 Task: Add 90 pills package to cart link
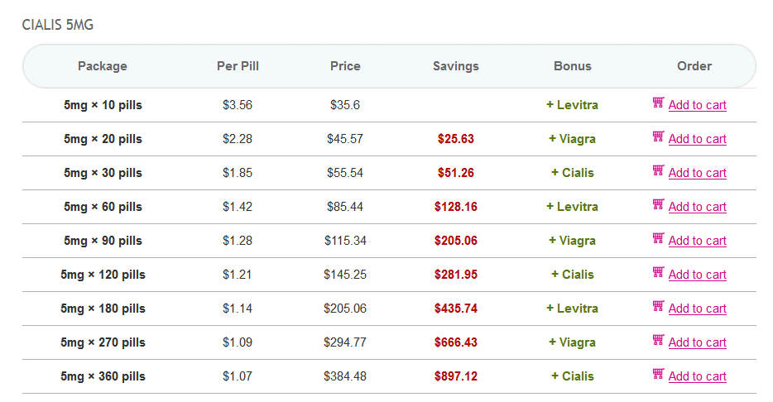(x=697, y=241)
